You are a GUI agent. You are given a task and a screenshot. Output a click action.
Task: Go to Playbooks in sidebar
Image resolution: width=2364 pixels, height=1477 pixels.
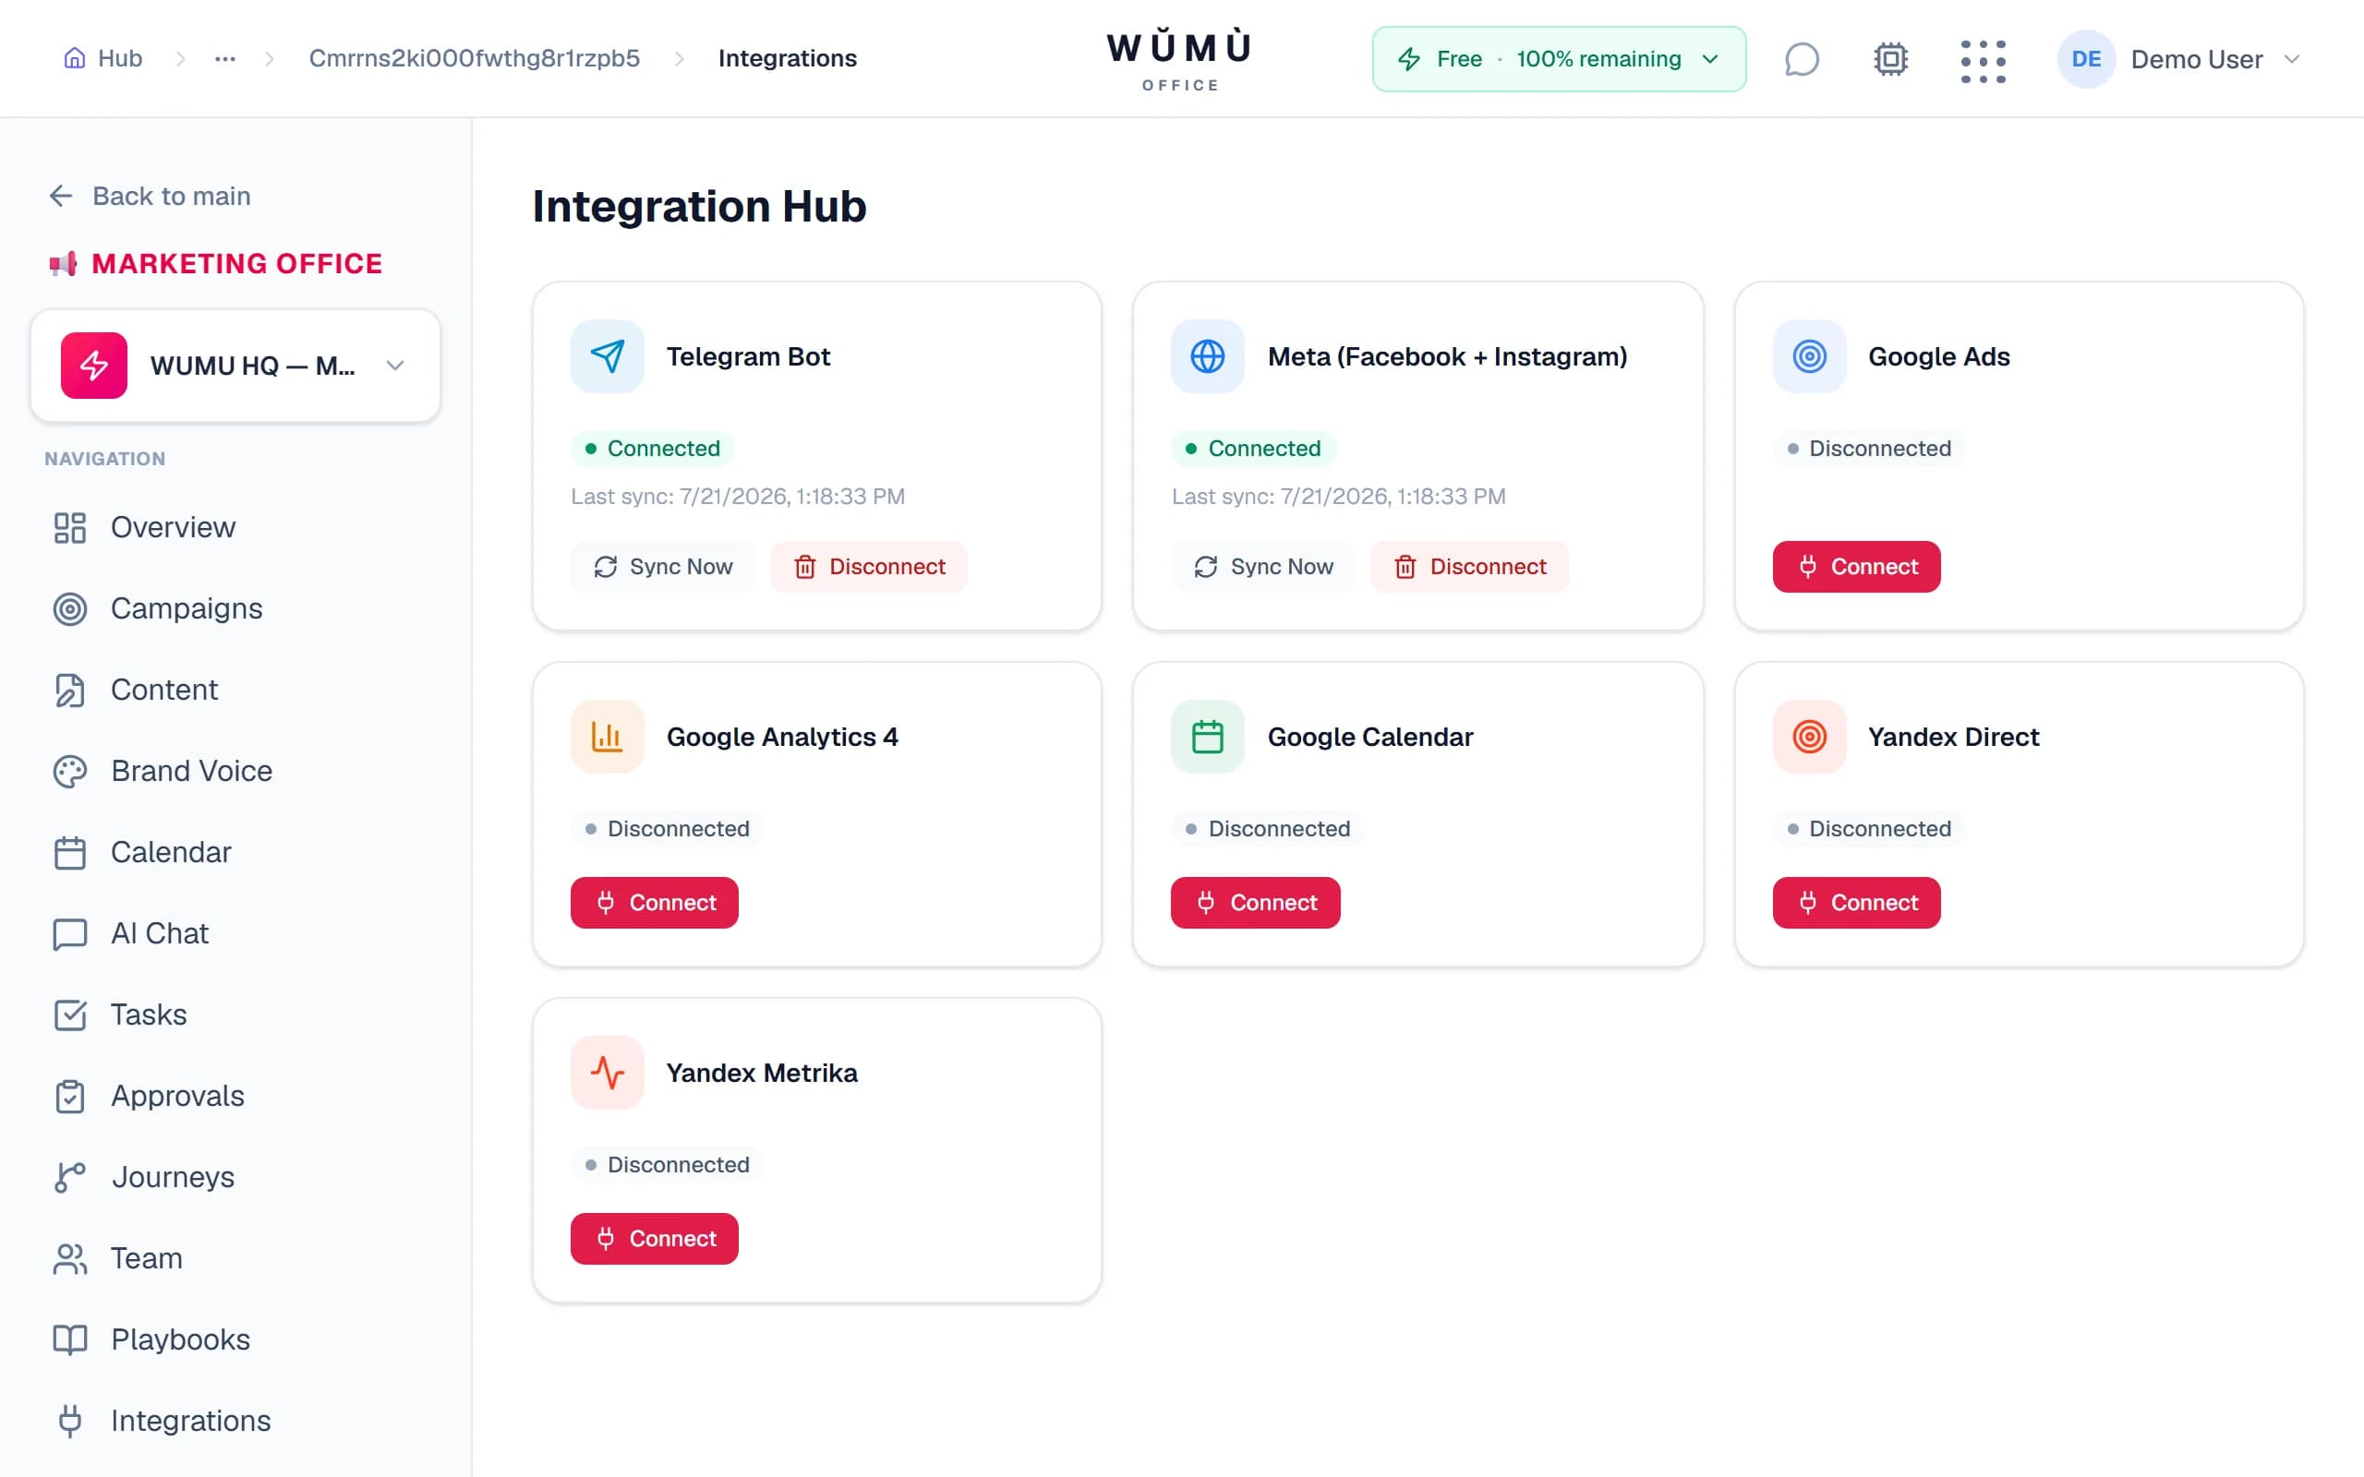point(235,1339)
